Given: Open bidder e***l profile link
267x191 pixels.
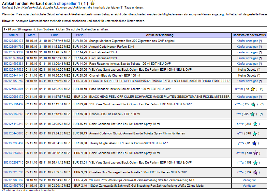Looking at the screenshot, I should click(240, 133).
